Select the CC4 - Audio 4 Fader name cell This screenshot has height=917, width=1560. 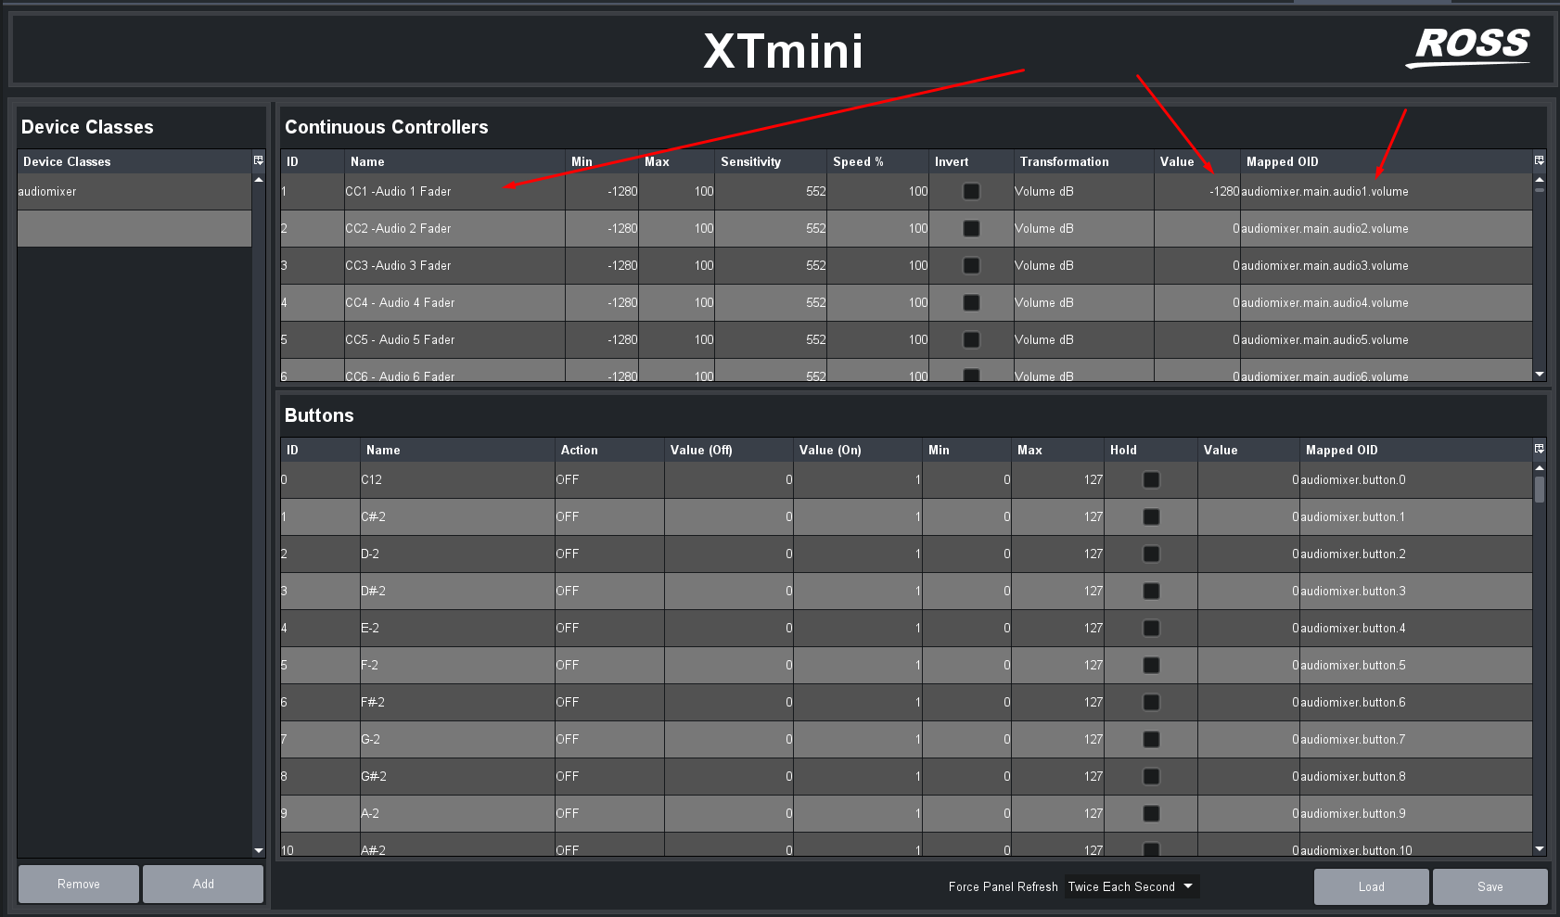point(454,302)
